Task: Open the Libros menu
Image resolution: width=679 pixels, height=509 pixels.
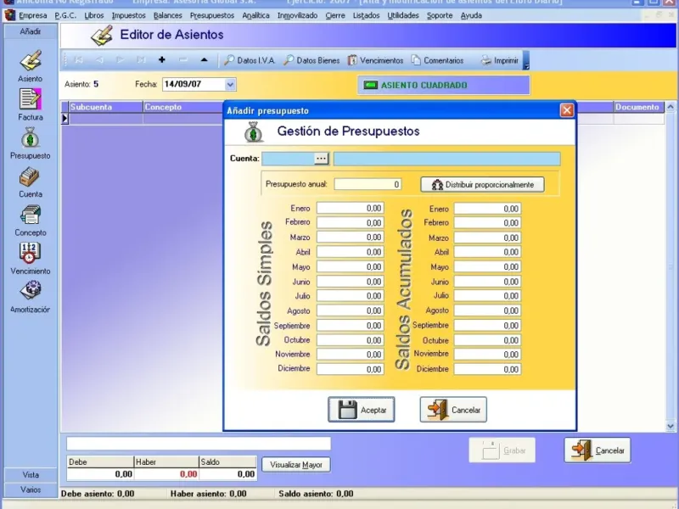Action: pyautogui.click(x=94, y=15)
